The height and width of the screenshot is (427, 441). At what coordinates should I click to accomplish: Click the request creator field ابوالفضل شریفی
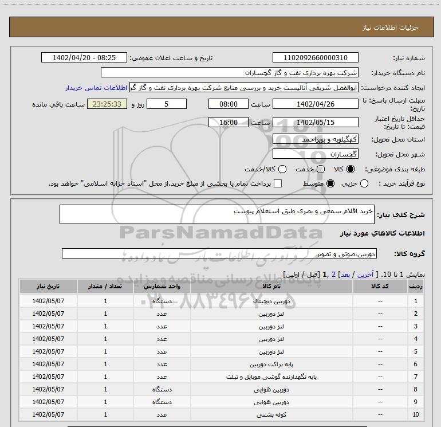pos(244,87)
